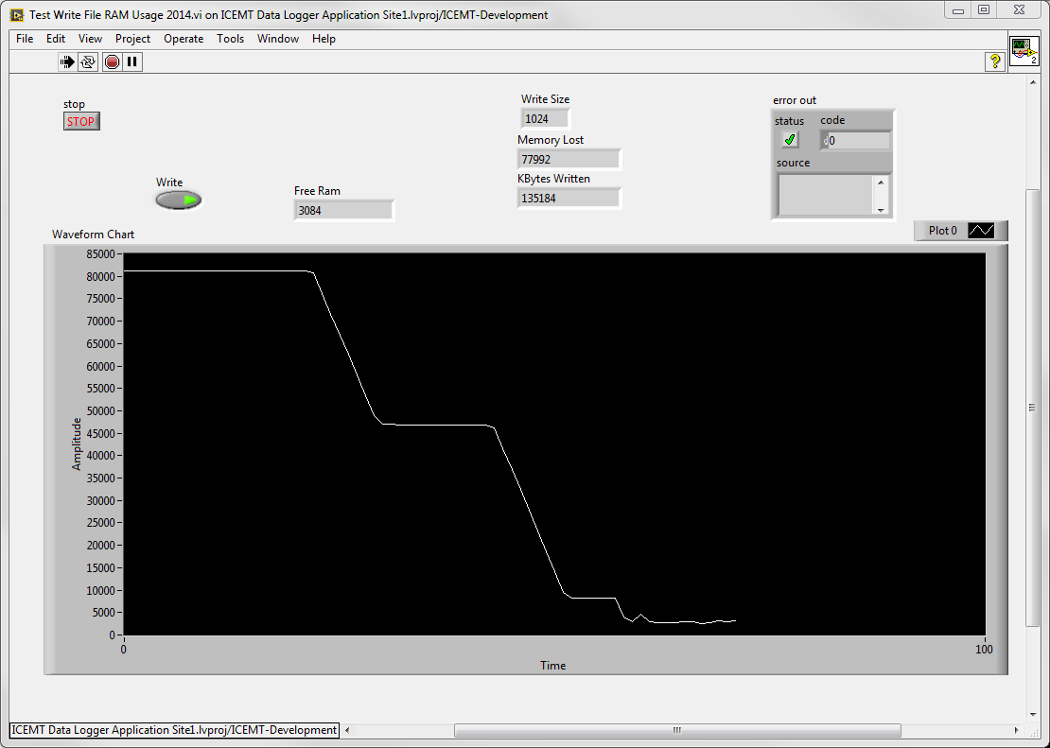Click the ICEMT-Development project target label
Screen dimensions: 1050x748
[x=174, y=730]
